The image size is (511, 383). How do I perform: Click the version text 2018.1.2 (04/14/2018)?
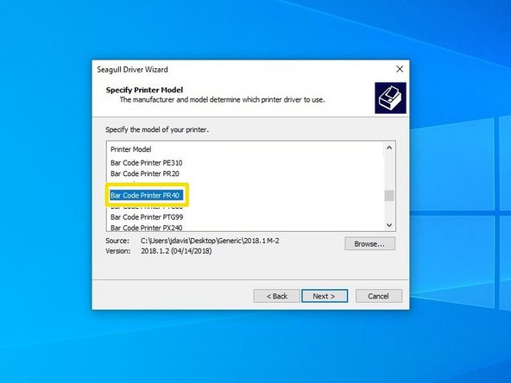(176, 251)
